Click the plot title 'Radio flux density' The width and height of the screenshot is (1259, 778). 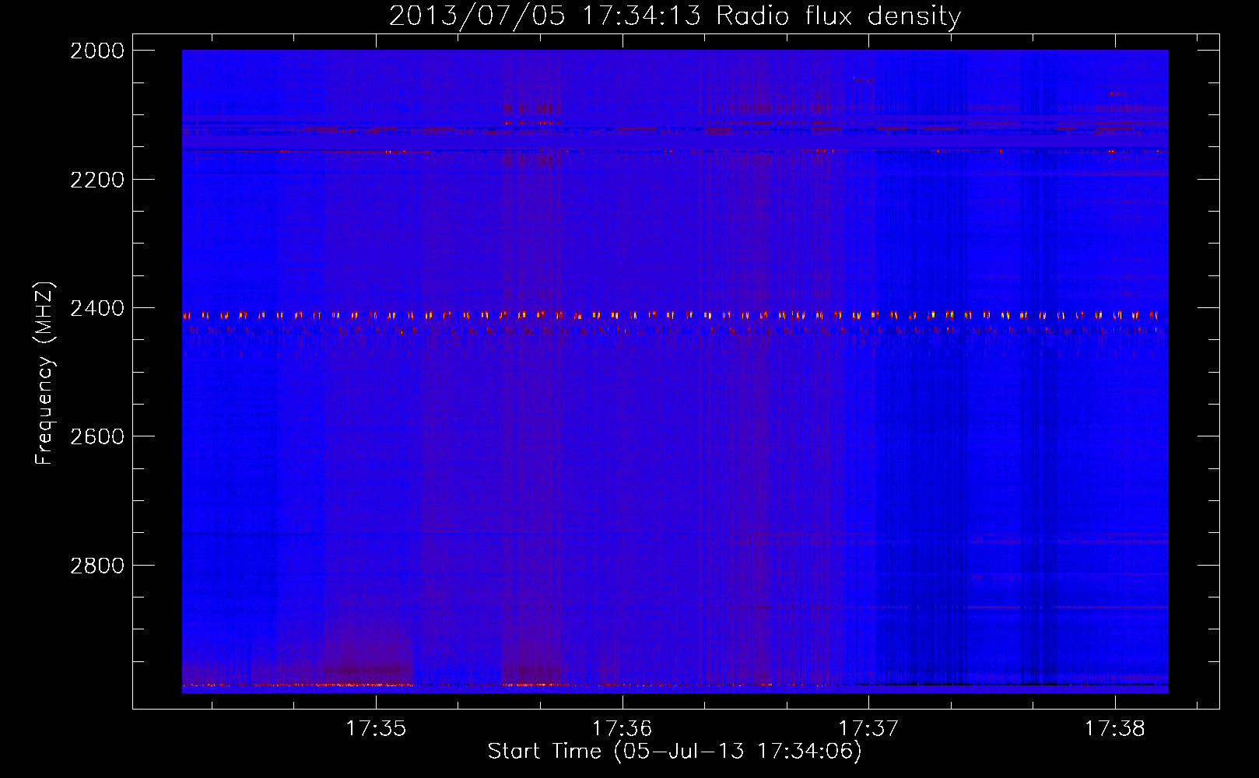pos(839,16)
